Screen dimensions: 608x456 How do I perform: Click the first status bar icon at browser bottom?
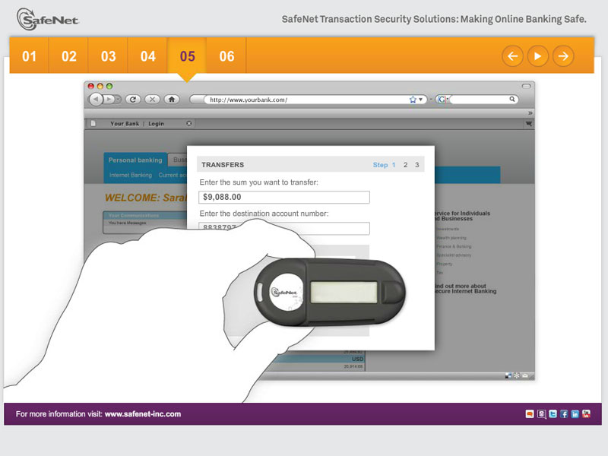(x=508, y=375)
